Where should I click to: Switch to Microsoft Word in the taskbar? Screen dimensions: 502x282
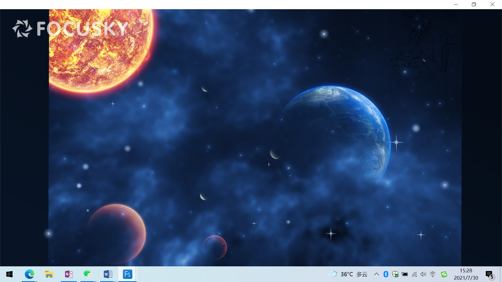[x=108, y=274]
